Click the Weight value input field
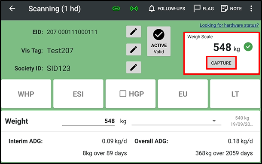 (x=88, y=121)
